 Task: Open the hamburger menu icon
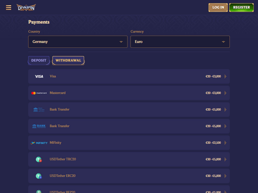(x=9, y=8)
